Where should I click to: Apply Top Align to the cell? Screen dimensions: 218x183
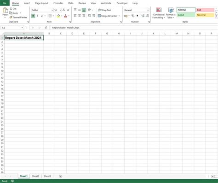point(75,10)
